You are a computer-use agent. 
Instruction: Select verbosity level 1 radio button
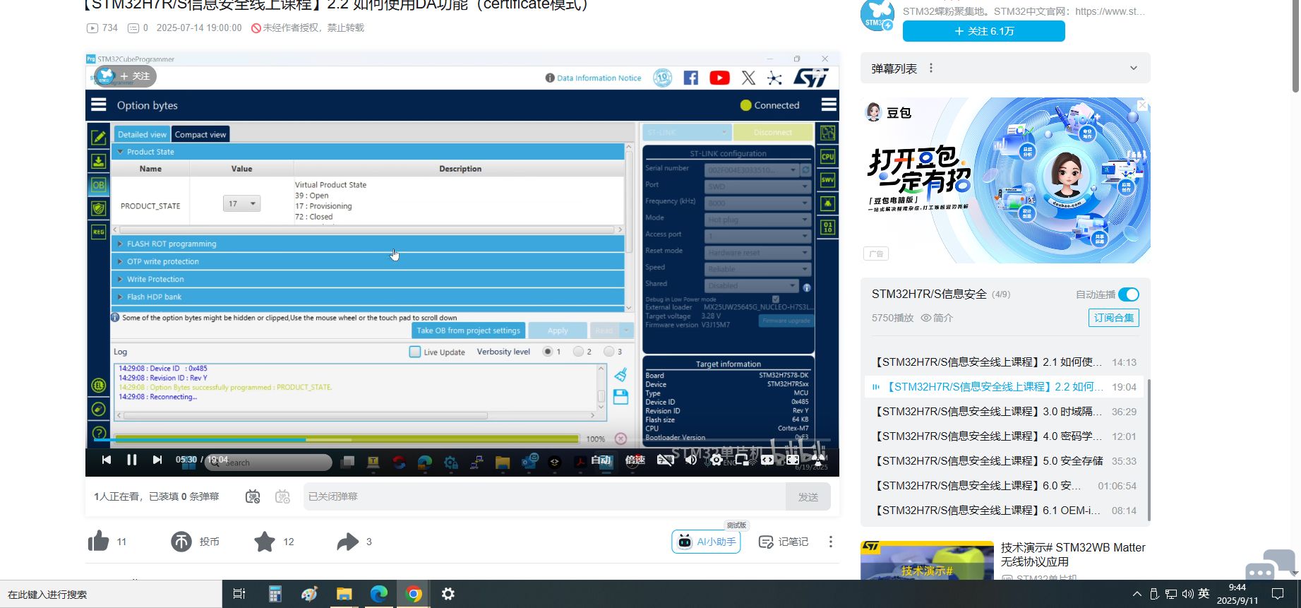pos(547,352)
